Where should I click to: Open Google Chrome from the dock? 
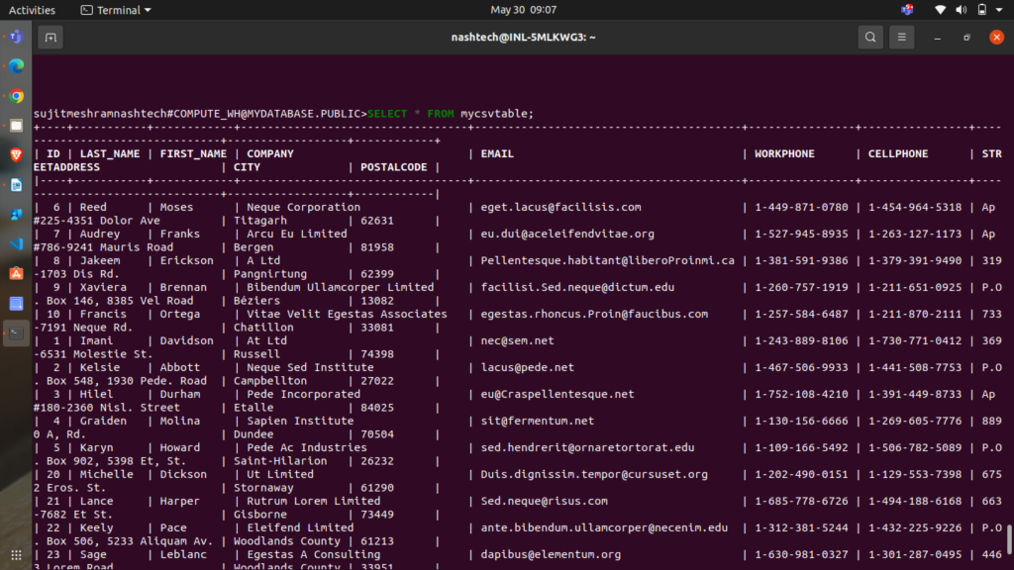[x=16, y=96]
